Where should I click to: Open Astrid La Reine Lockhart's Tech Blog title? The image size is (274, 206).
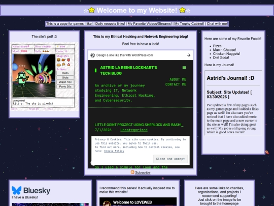click(x=128, y=70)
